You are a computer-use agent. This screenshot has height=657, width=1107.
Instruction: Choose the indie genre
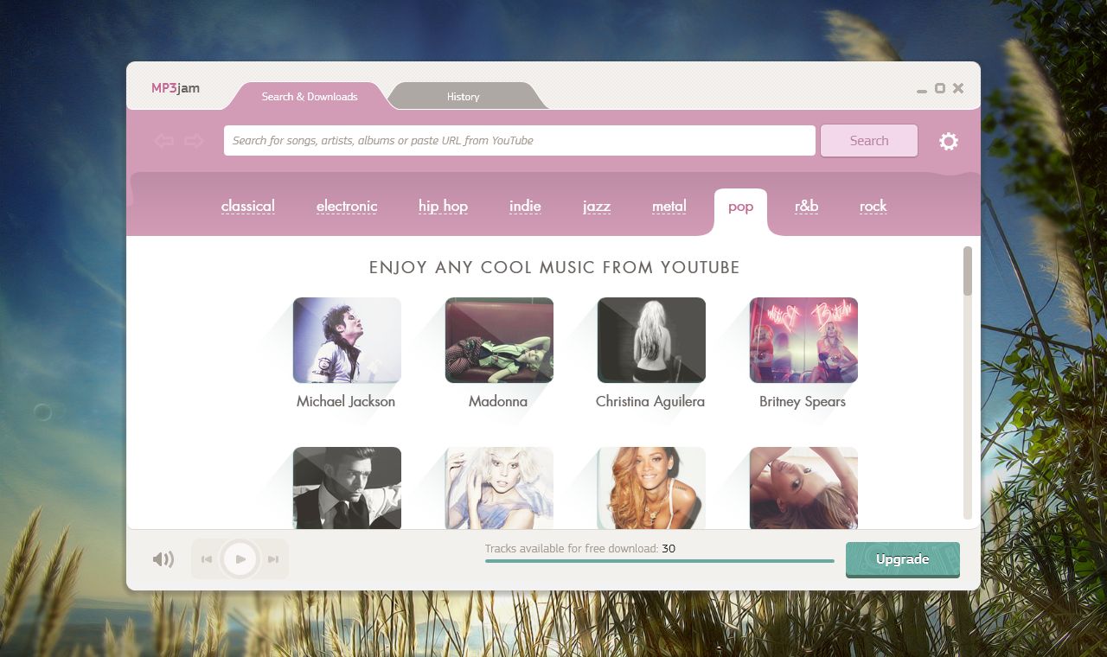(x=525, y=206)
